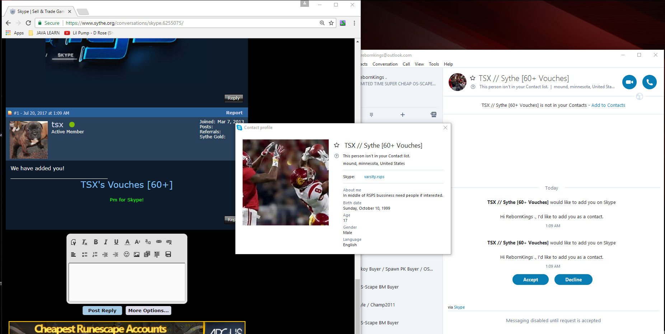Favorite TSX in the Contact profile popup
Screen dimensions: 665x334
tap(337, 145)
